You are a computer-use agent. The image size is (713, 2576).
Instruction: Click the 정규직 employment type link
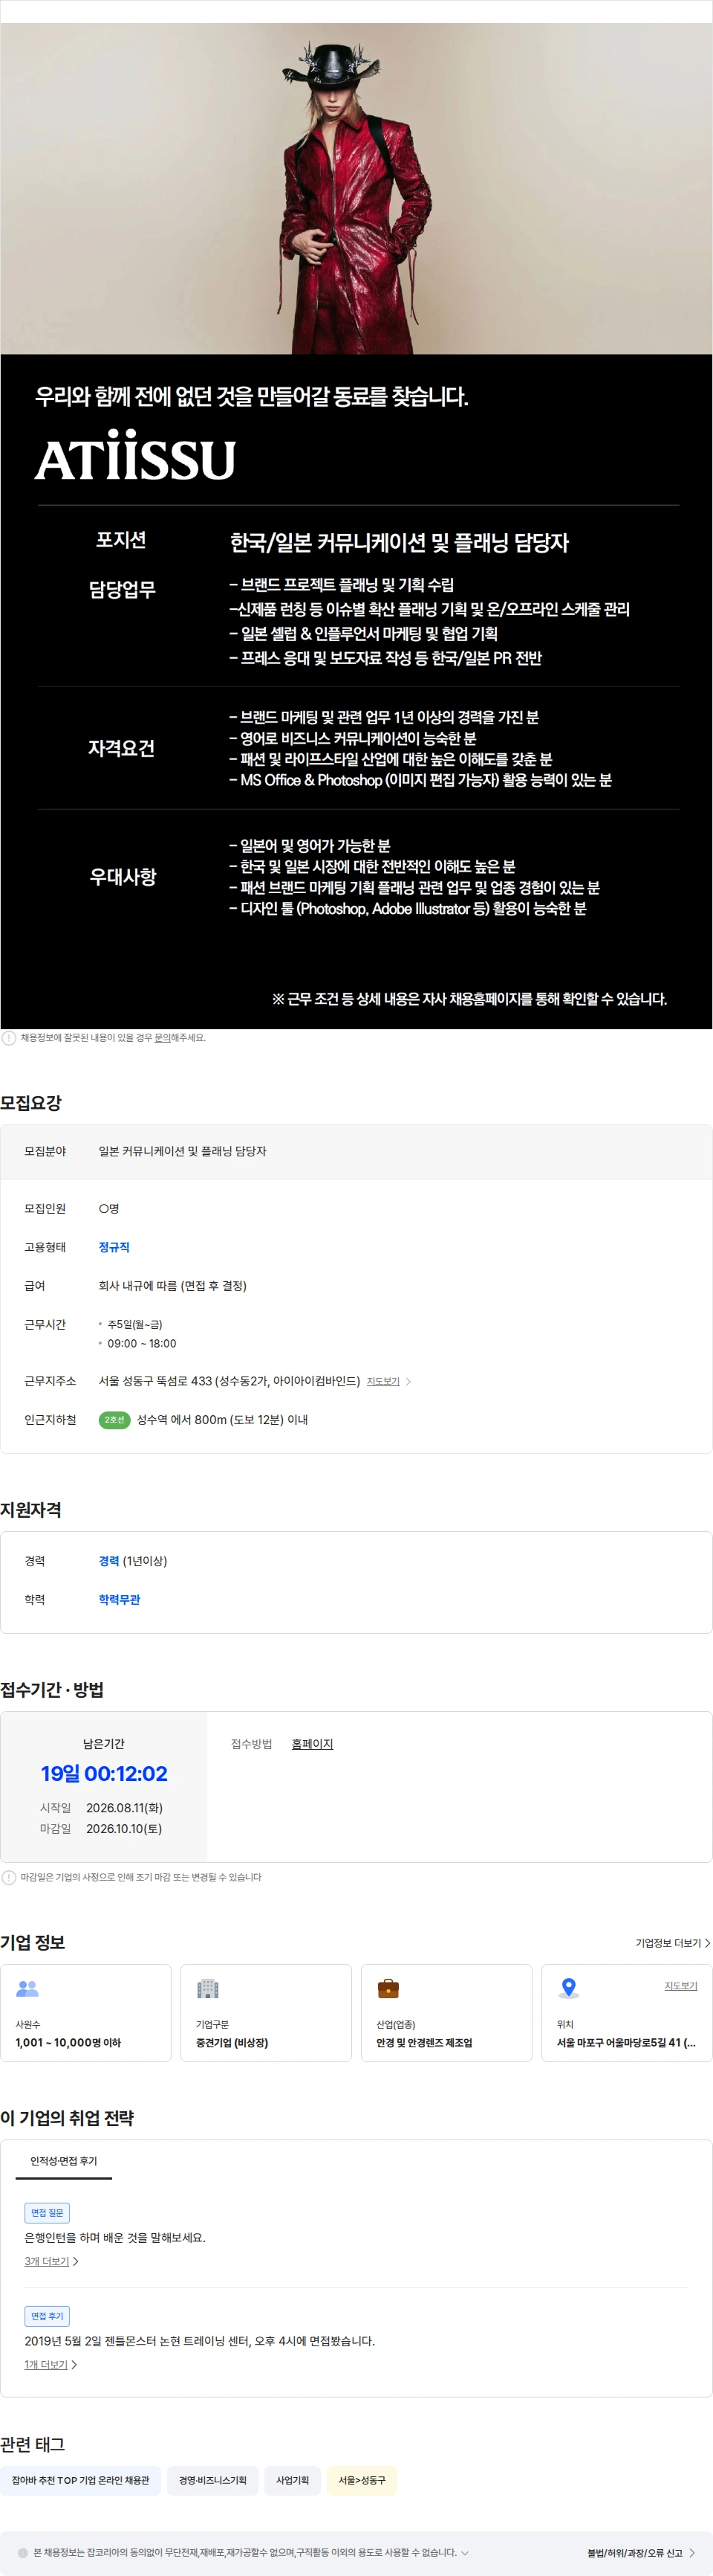114,1247
